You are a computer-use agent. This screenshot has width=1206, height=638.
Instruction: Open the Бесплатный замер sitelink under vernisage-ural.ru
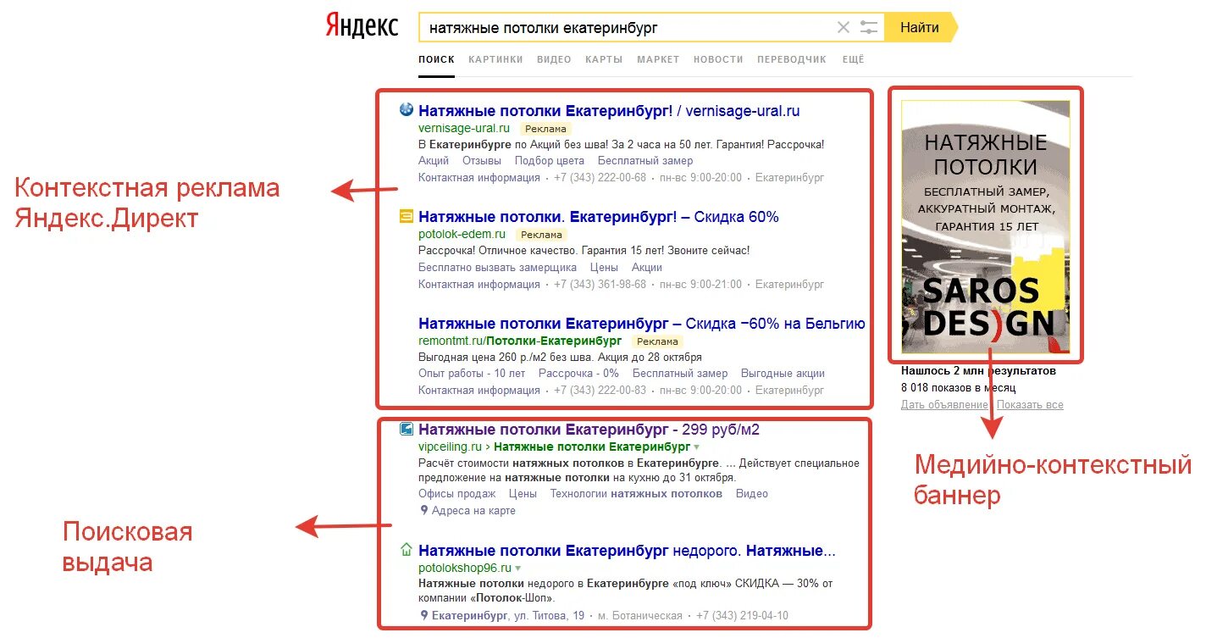tap(645, 161)
